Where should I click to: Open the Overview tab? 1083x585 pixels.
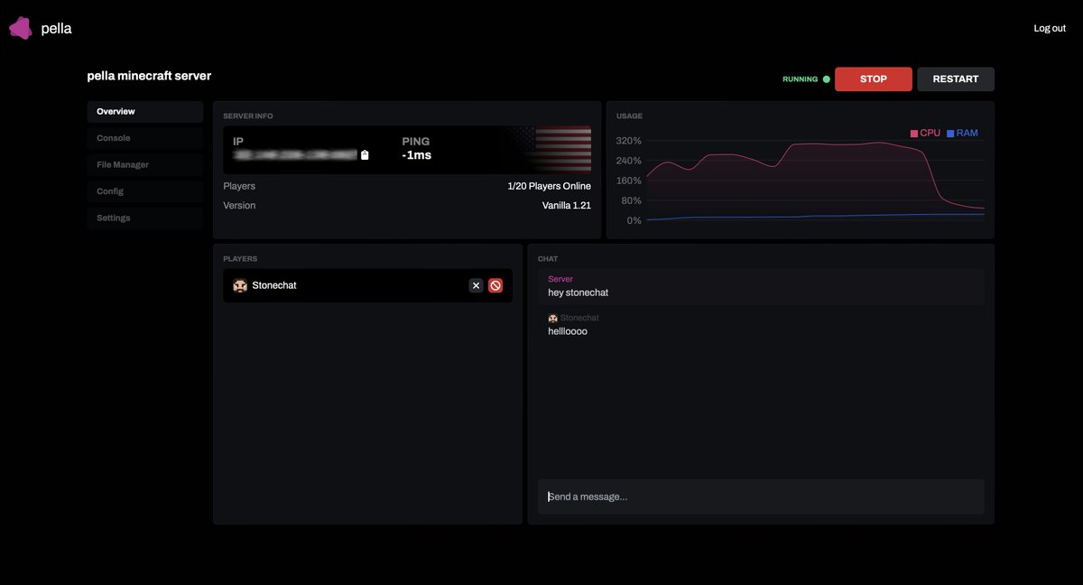click(145, 112)
